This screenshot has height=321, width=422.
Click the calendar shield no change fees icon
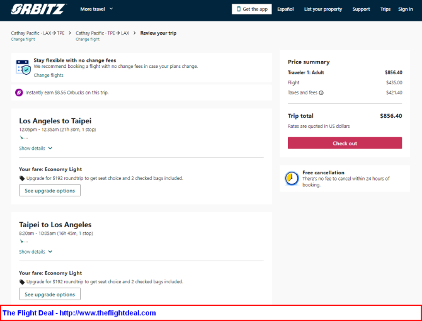pyautogui.click(x=23, y=67)
